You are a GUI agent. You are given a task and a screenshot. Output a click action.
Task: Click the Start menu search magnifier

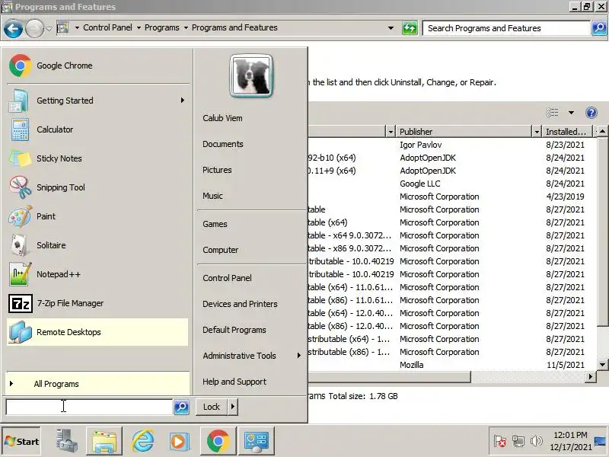point(181,407)
